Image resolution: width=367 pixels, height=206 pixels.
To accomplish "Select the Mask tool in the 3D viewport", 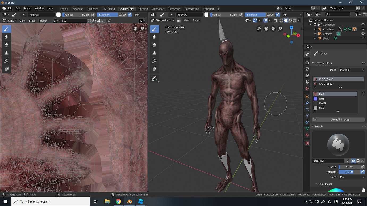I will [x=155, y=69].
